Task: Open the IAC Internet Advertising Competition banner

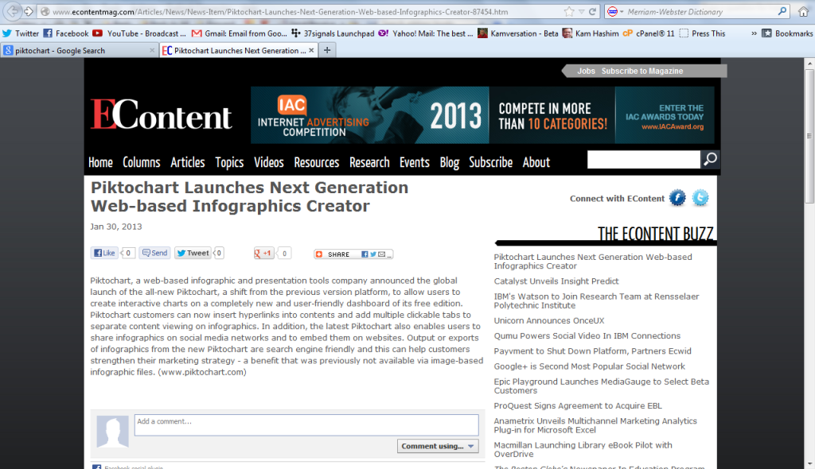Action: [x=482, y=114]
